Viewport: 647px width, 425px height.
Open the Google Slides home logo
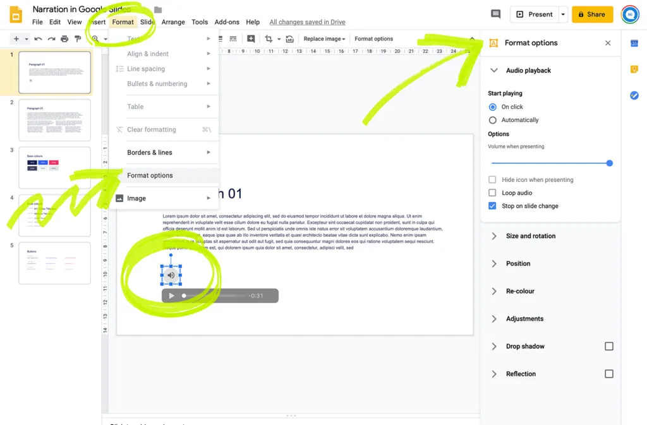[x=16, y=15]
